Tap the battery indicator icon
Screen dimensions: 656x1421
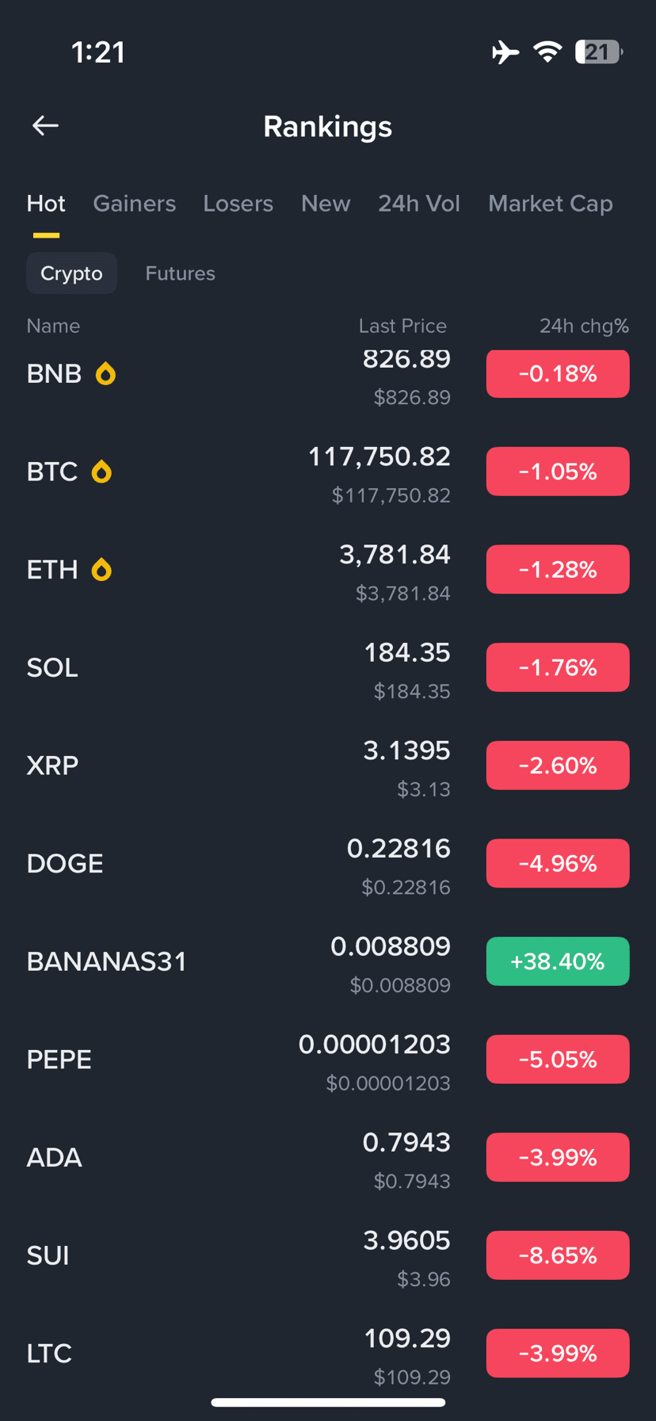599,52
